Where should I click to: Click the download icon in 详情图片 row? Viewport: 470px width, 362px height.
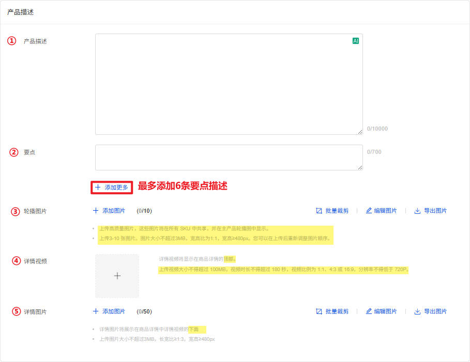tap(417, 311)
